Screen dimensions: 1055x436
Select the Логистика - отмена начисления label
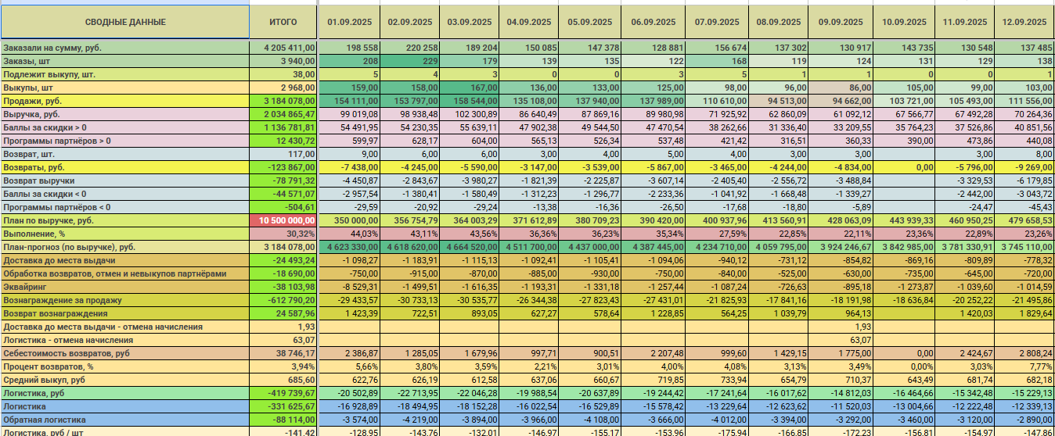coord(125,340)
